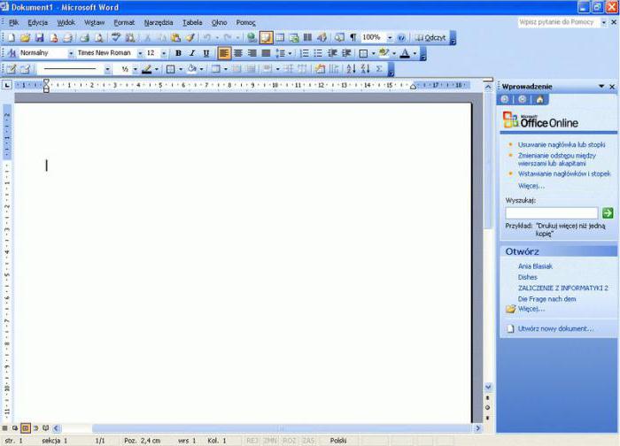Open the 100% zoom dropdown
The width and height of the screenshot is (620, 446).
pyautogui.click(x=390, y=38)
